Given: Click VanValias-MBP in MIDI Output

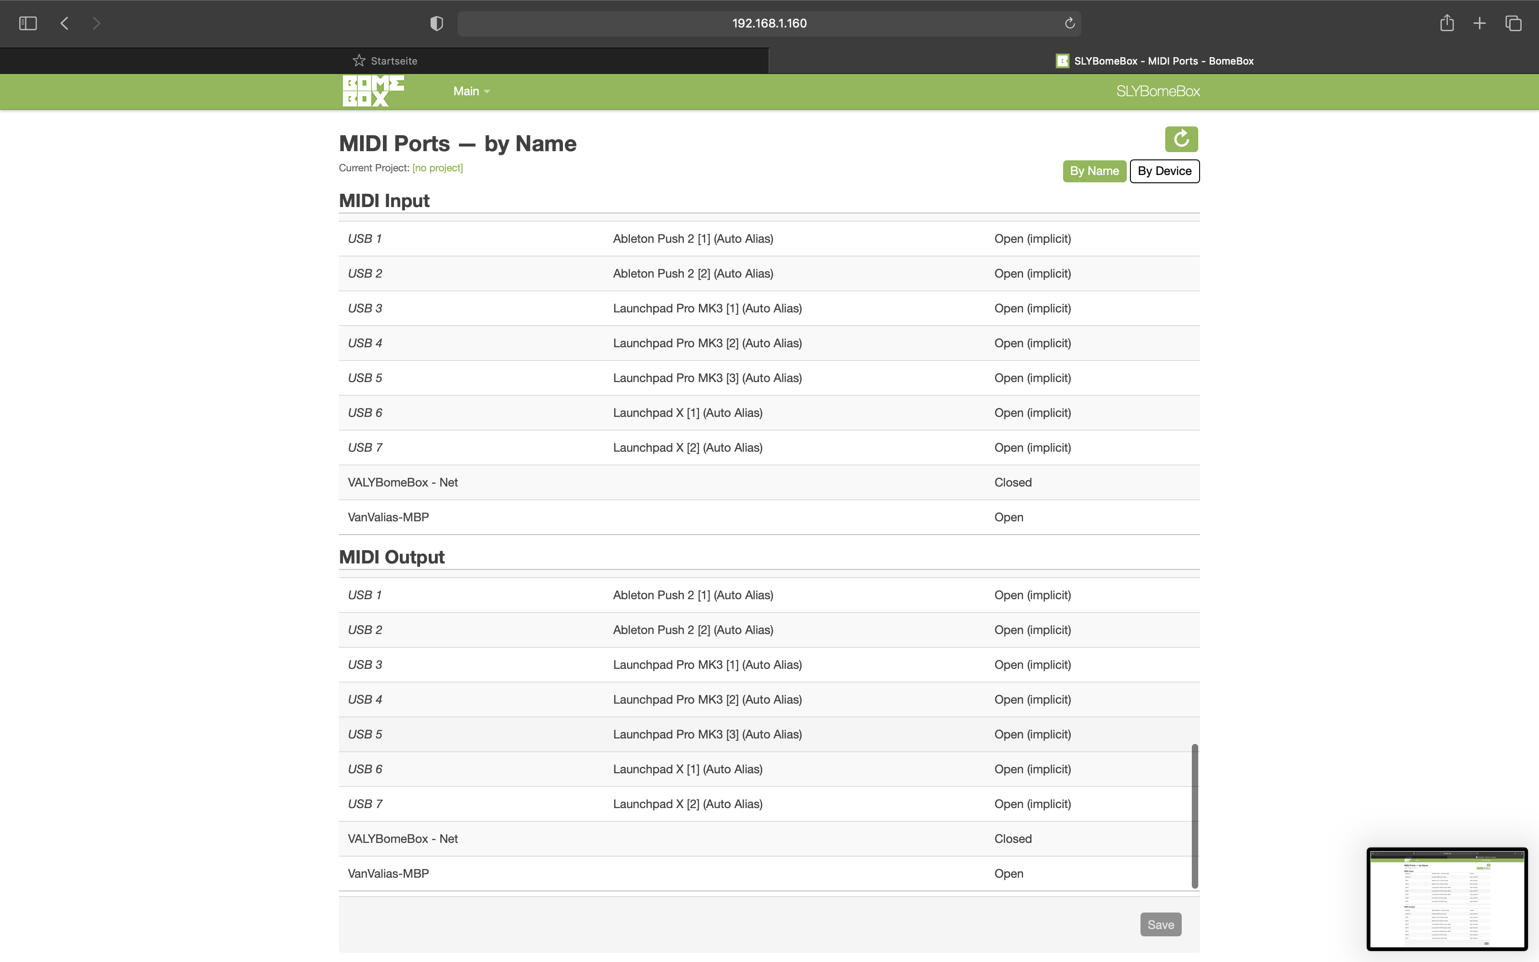Looking at the screenshot, I should click(388, 874).
